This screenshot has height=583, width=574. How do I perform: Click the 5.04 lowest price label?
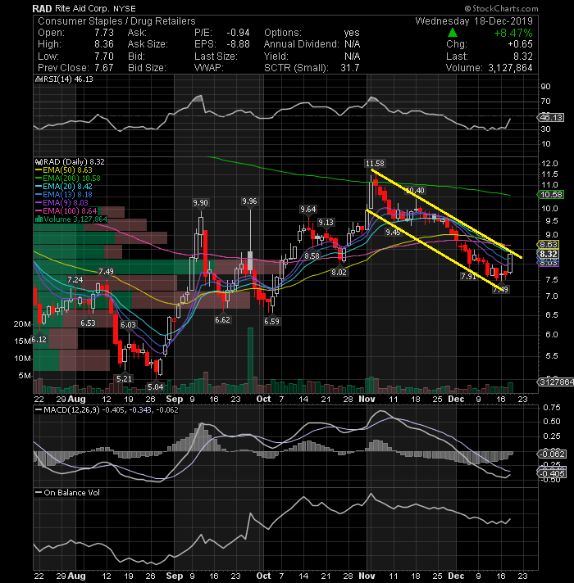(x=156, y=387)
